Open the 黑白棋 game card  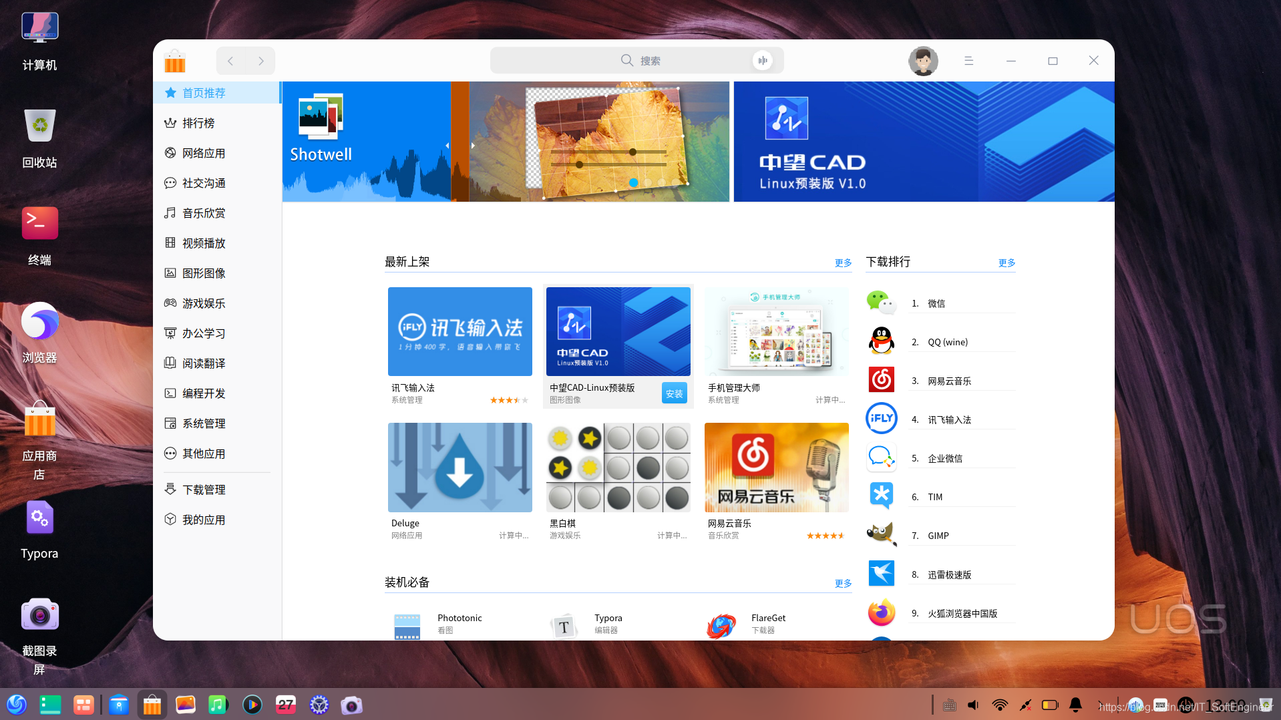pyautogui.click(x=618, y=482)
